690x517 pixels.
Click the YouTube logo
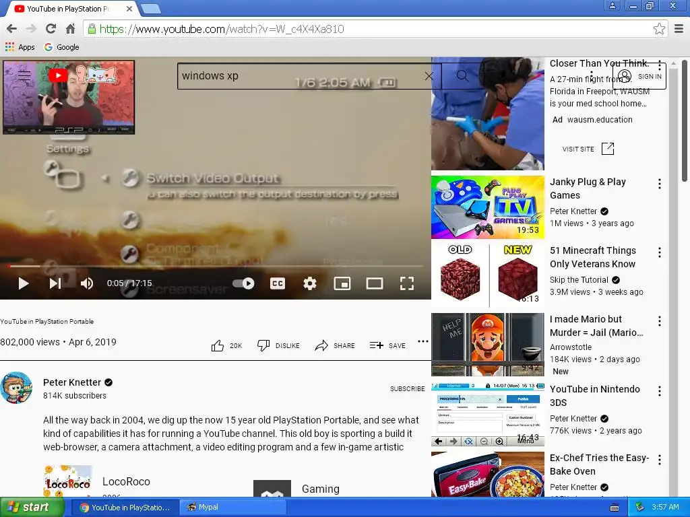[58, 75]
